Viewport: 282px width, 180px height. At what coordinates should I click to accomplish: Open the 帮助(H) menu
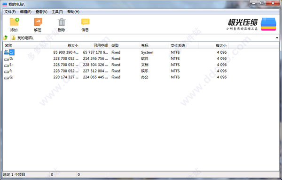(x=73, y=12)
